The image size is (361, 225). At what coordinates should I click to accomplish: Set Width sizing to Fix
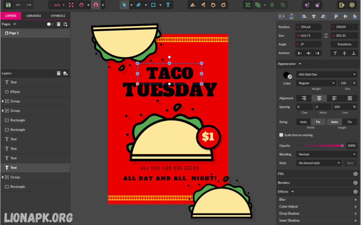[318, 122]
